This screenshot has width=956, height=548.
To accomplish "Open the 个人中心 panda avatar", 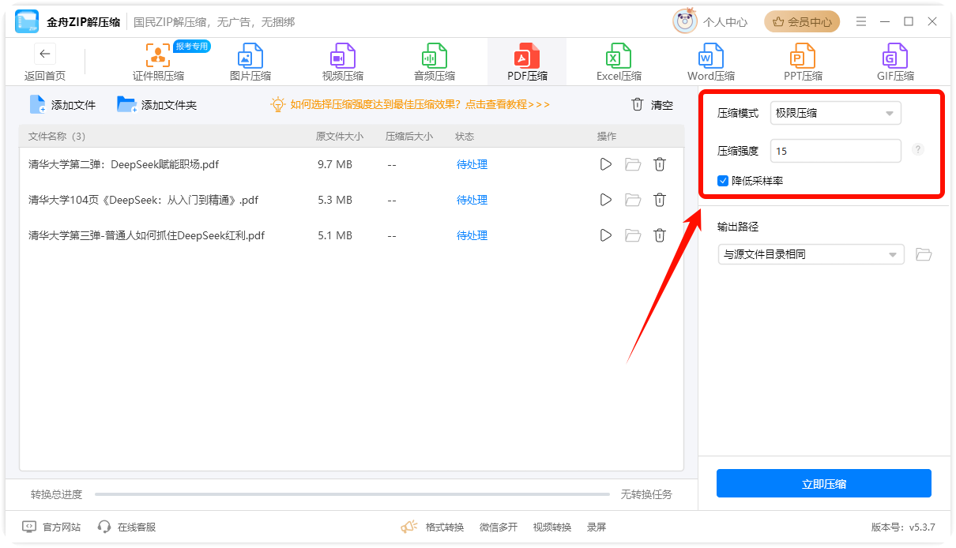I will [684, 21].
